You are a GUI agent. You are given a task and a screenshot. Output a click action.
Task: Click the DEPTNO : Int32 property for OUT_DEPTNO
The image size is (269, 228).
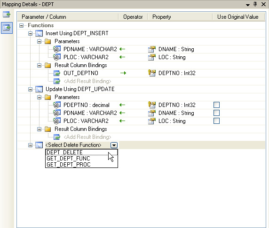(x=177, y=73)
